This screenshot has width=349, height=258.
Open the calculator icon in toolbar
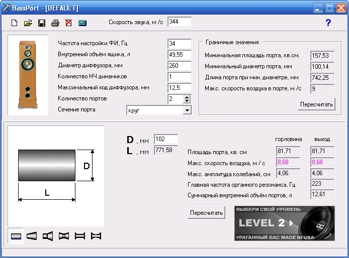[x=82, y=23]
